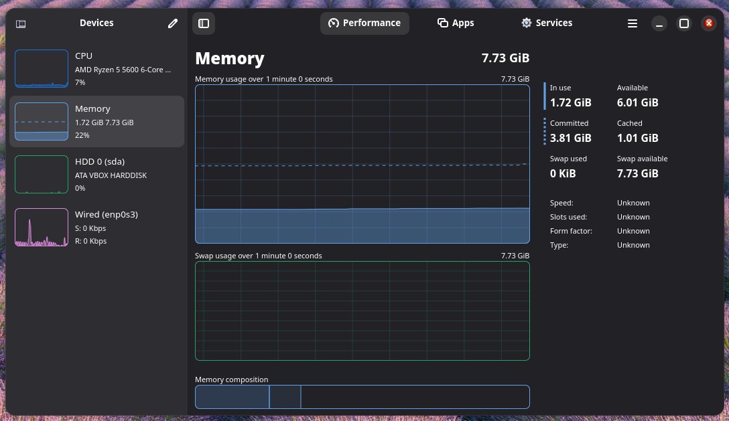Maximize the window

point(684,23)
